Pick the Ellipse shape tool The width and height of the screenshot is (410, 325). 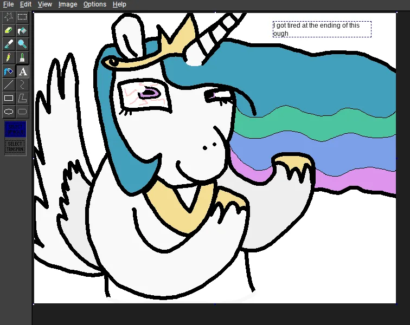(9, 112)
